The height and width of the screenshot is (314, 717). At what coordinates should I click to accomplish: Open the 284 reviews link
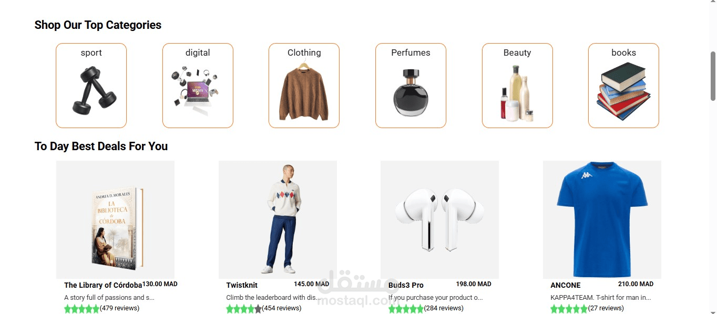pyautogui.click(x=444, y=308)
